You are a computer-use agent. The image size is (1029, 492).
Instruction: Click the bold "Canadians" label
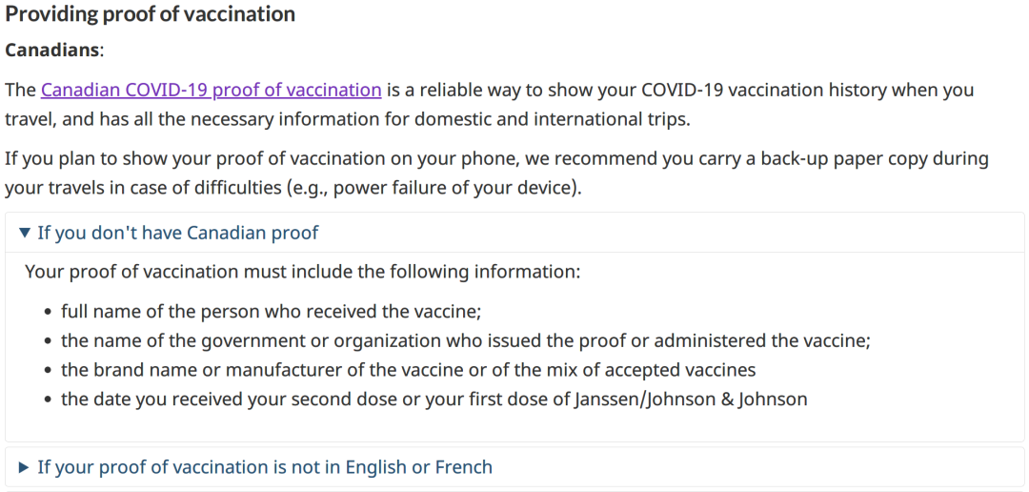52,51
